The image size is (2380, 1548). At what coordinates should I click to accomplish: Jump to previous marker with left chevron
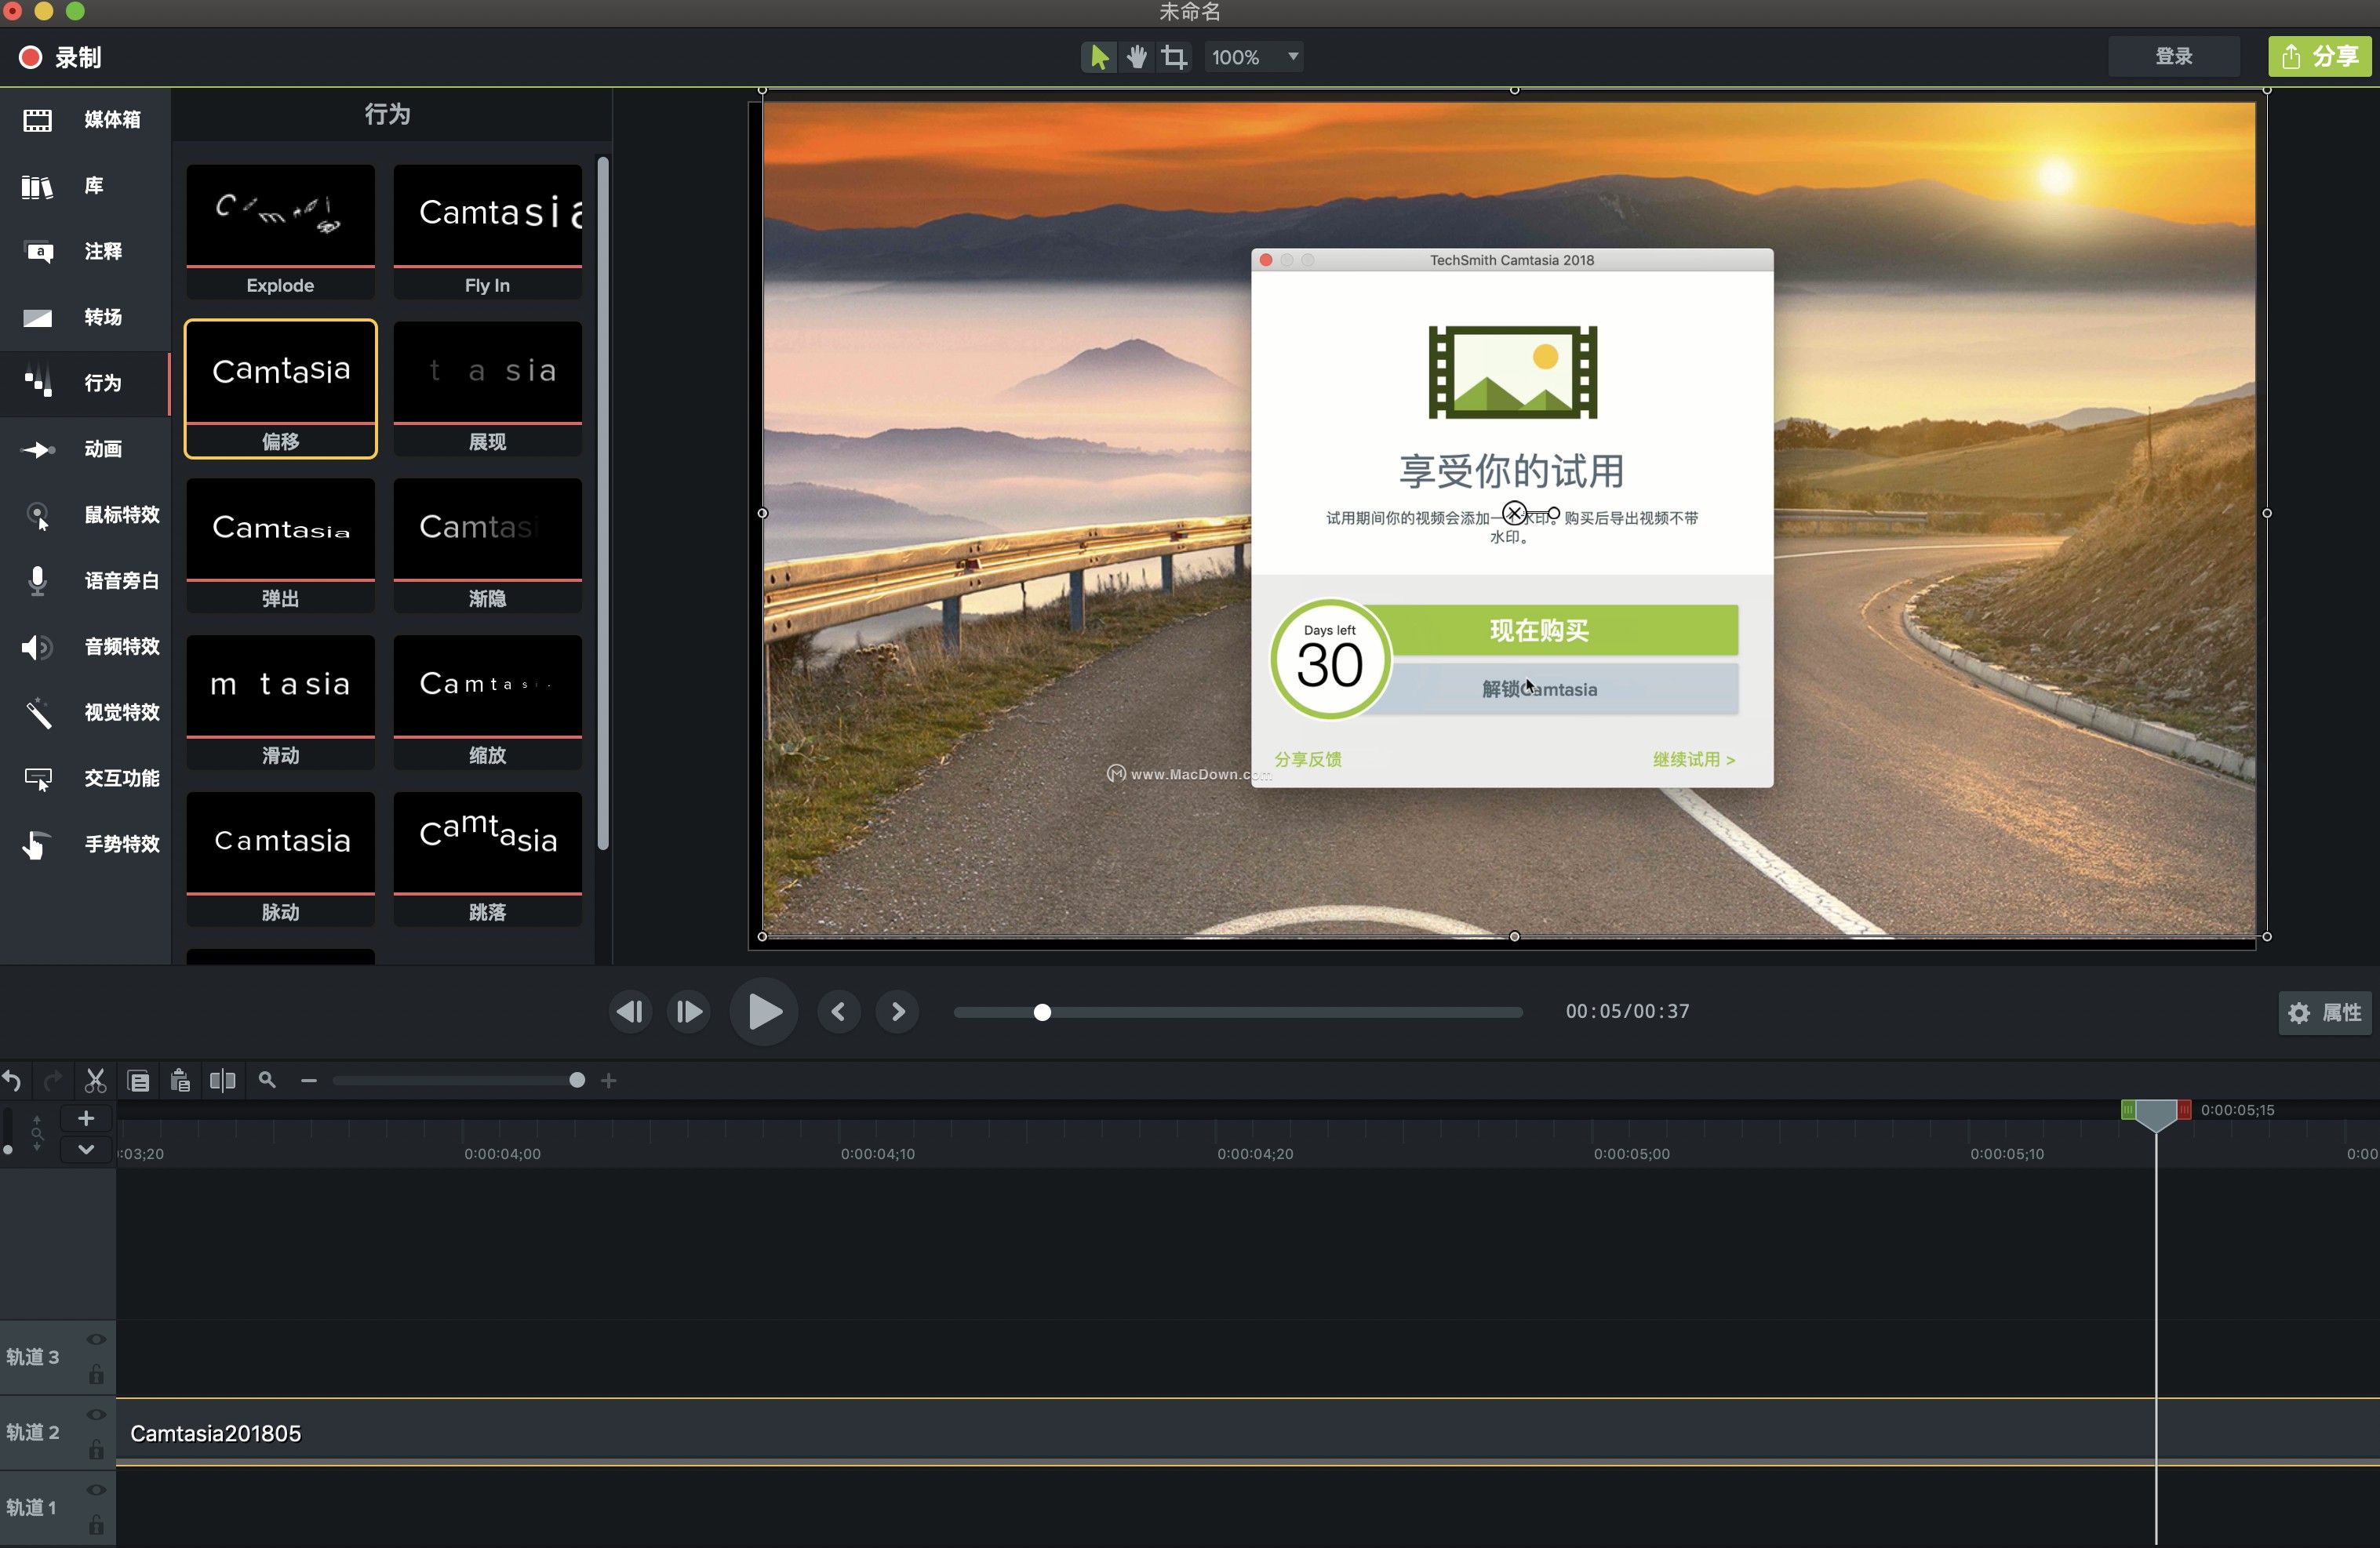(838, 1012)
